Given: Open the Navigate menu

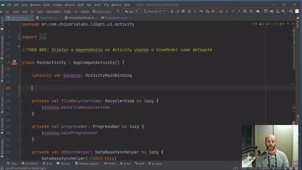Looking at the screenshot, I should (x=35, y=5).
